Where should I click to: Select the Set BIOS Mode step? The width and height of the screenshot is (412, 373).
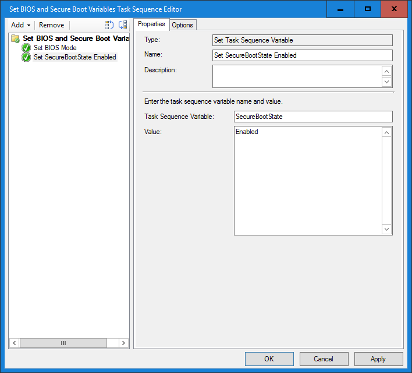(55, 48)
